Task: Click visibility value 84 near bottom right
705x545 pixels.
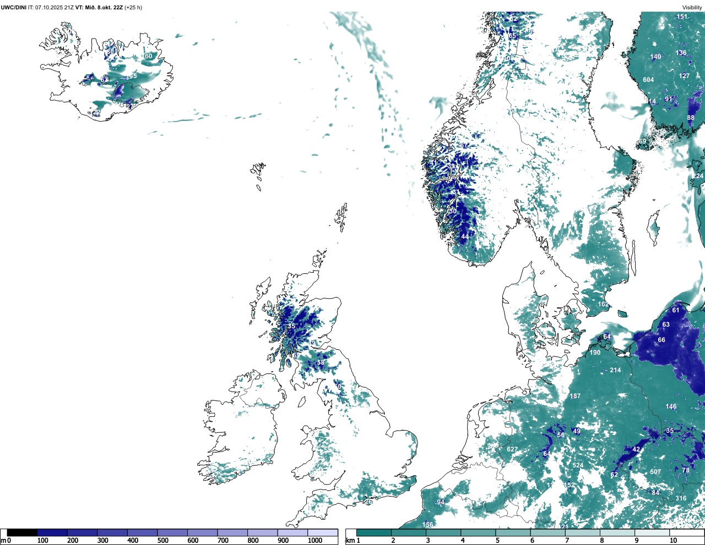Action: click(655, 493)
